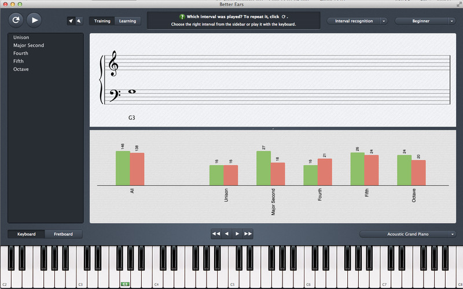The height and width of the screenshot is (289, 463).
Task: Click the single left arrow step button
Action: click(227, 234)
